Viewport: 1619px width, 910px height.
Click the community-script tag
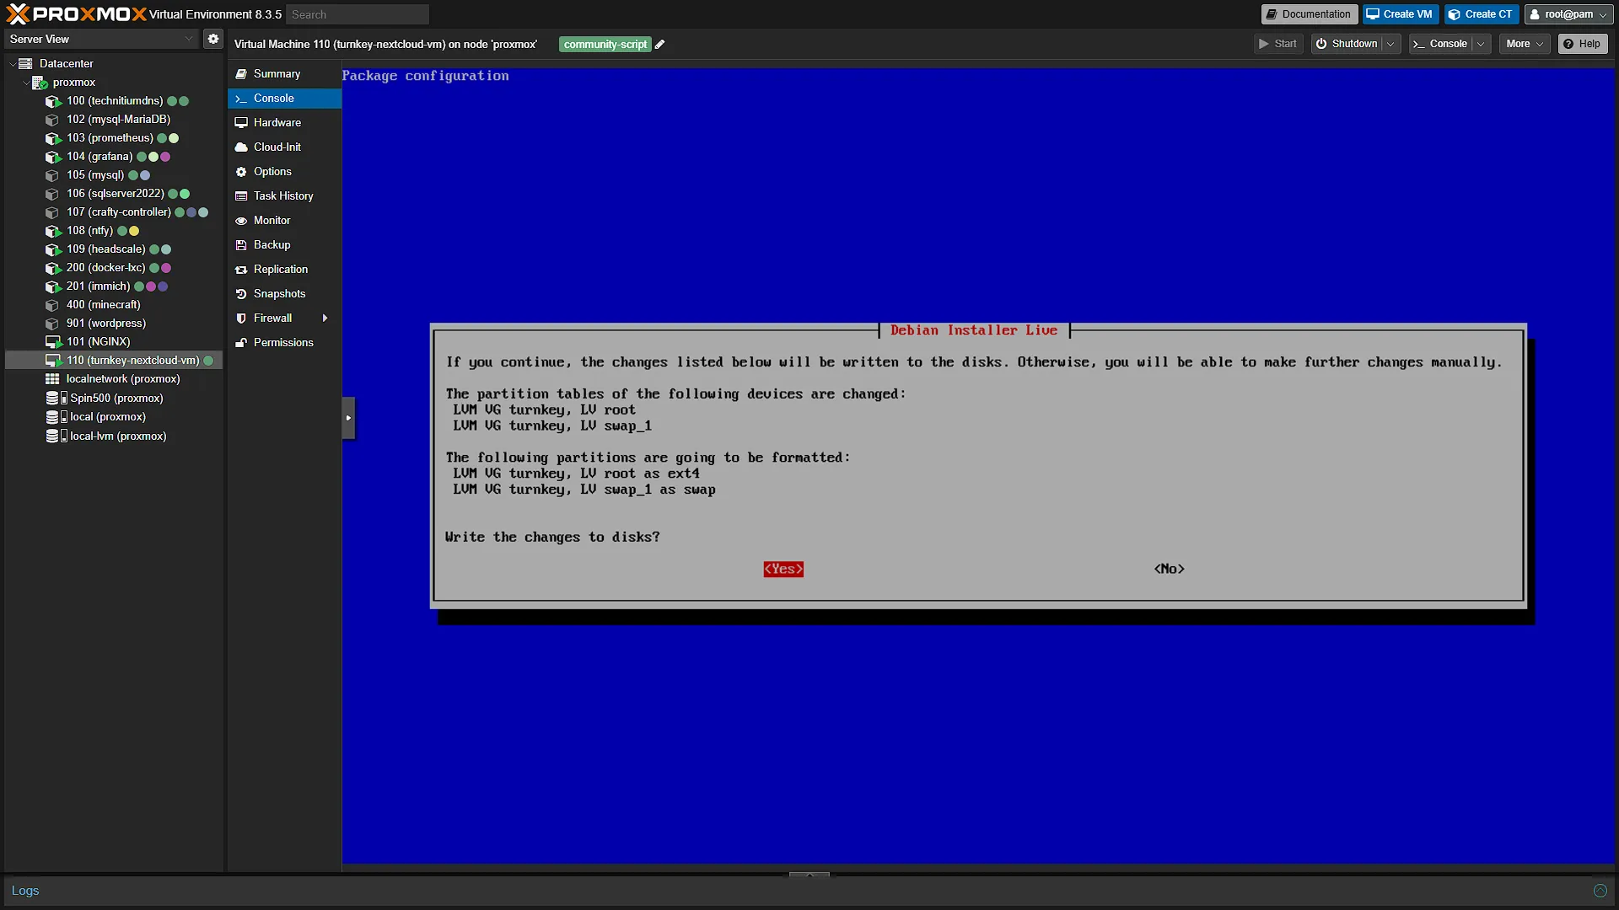click(x=605, y=45)
